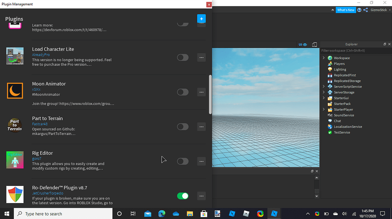Open the GizmoStick account dropdown
Viewport: 392px width, 219px height.
[381, 10]
